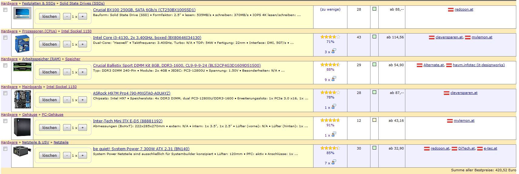519x174 pixels.
Task: Go to Prozessoren (CPUs) breadcrumb
Action: (x=39, y=31)
